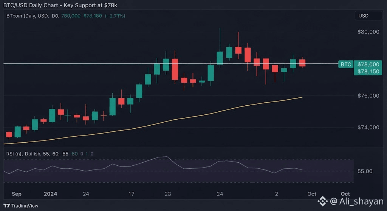Click the Sep date axis label
Viewport: 387px width, 211px height.
pyautogui.click(x=17, y=194)
